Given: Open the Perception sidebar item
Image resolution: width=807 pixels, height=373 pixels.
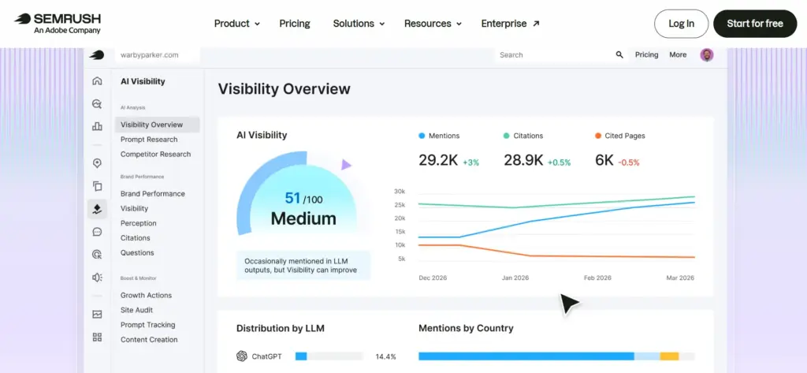Looking at the screenshot, I should [x=138, y=223].
